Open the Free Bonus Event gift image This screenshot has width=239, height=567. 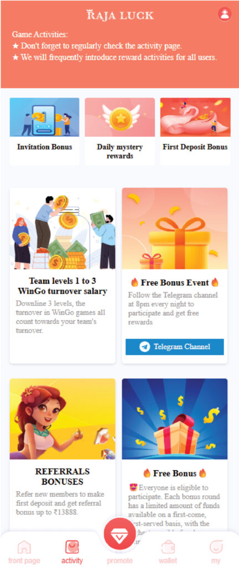[175, 228]
